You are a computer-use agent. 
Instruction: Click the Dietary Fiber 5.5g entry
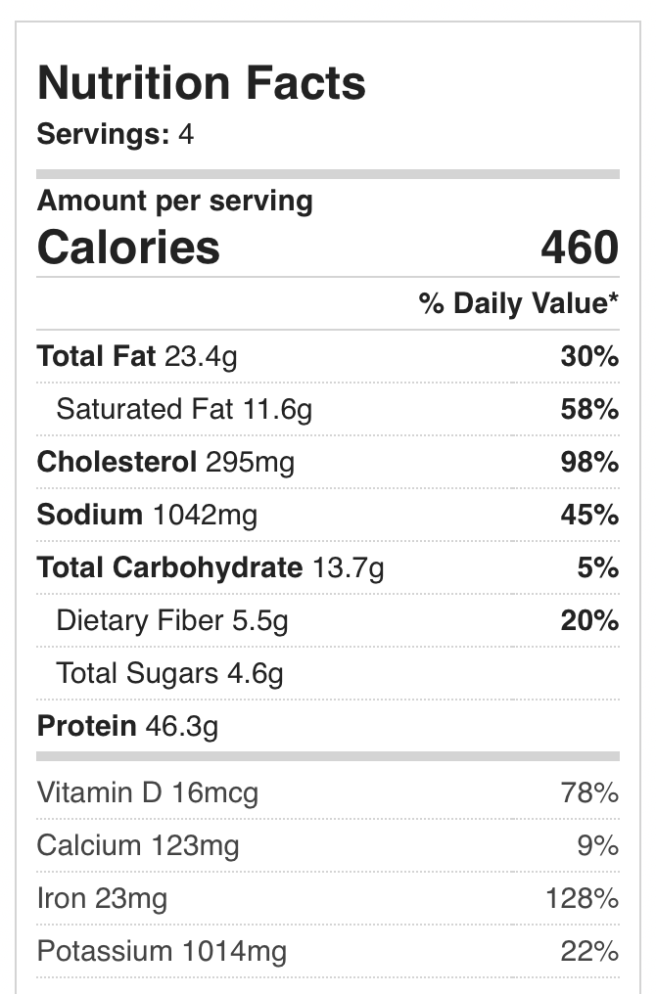(x=172, y=620)
